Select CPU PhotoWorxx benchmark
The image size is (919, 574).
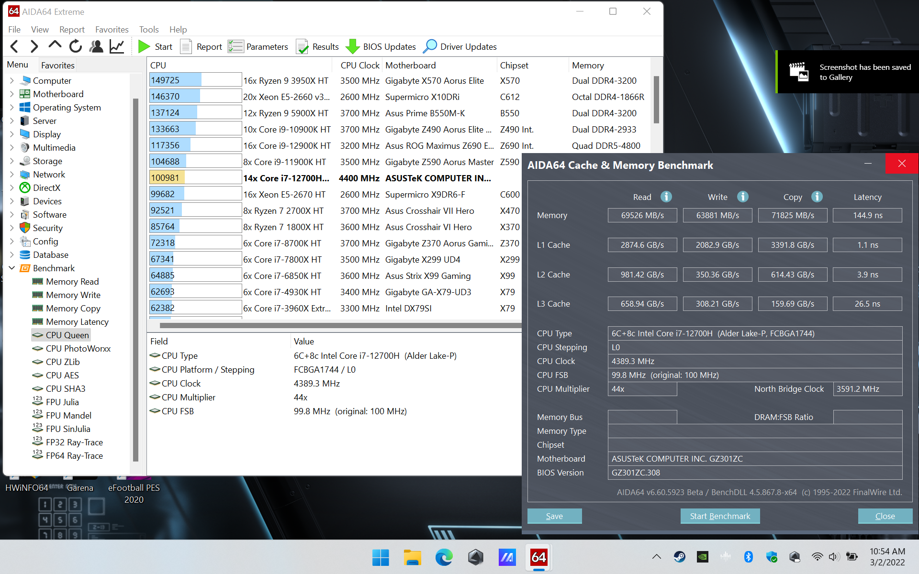[72, 348]
